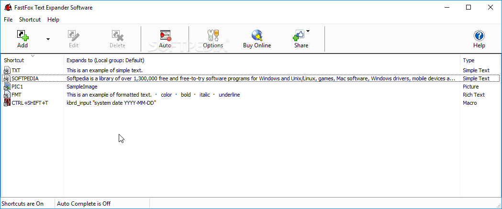Select the CTRL+SHIFT+T macro icon
Screen dimensions: 502x209
[7, 103]
